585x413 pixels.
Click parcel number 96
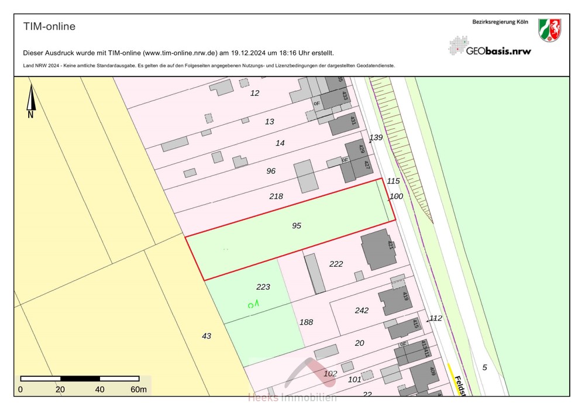[x=271, y=171]
